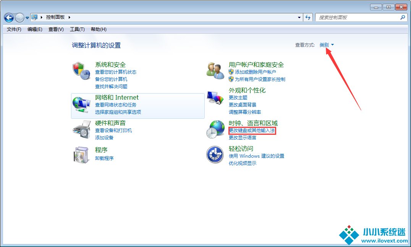
Task: Click the Appearance and Personalization monitor icon
Action: click(x=215, y=98)
